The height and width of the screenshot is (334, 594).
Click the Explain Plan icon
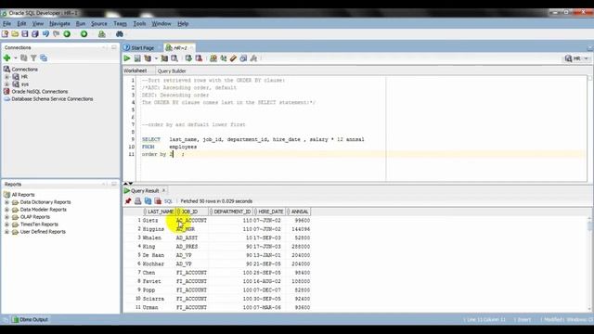pos(148,58)
